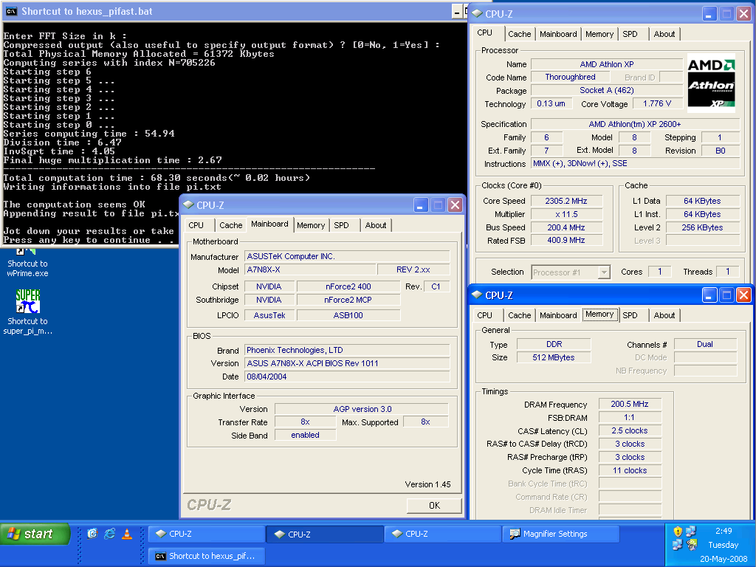Launch Internet Explorer from quick launch

110,533
